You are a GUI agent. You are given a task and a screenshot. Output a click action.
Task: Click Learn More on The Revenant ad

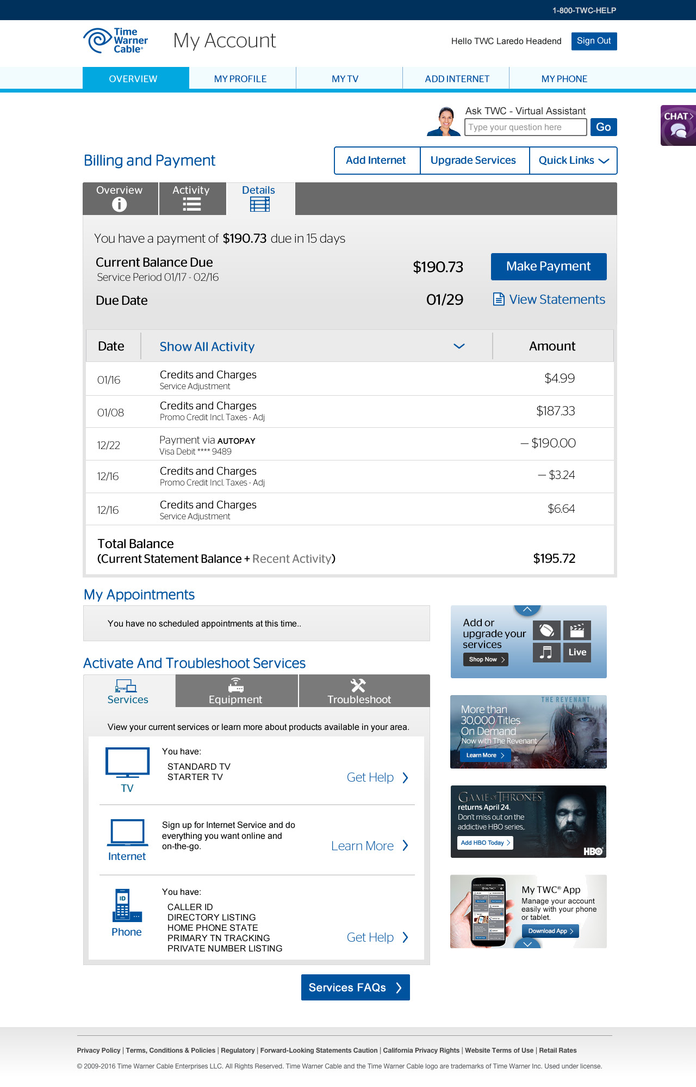(x=485, y=755)
